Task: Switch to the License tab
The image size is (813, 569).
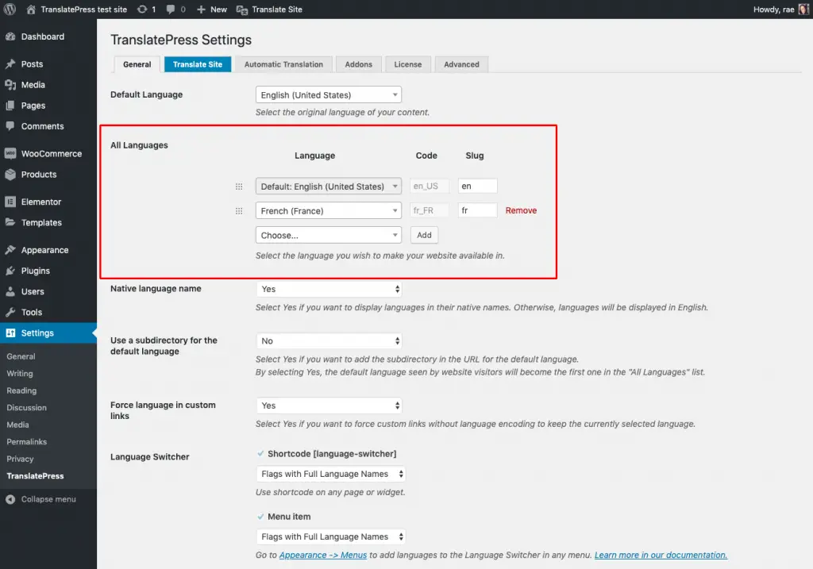Action: pos(408,64)
